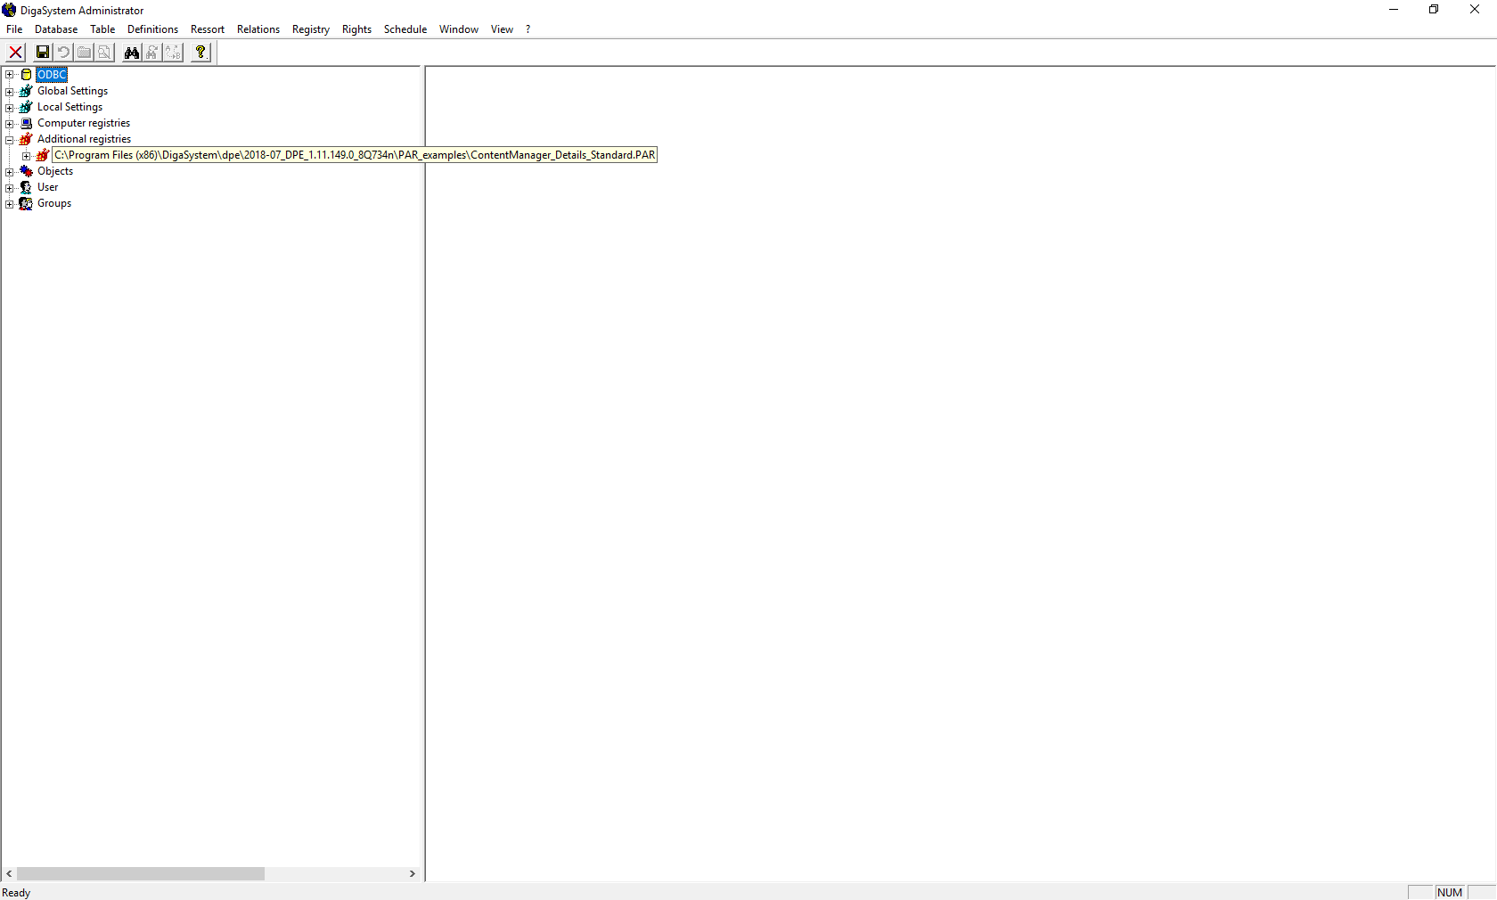Click the red X delete toolbar icon
The image size is (1497, 900).
pos(16,53)
